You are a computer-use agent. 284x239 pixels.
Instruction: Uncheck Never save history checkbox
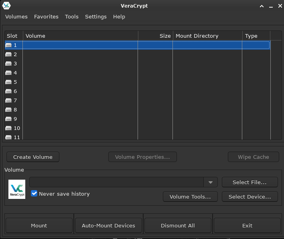[x=34, y=193]
